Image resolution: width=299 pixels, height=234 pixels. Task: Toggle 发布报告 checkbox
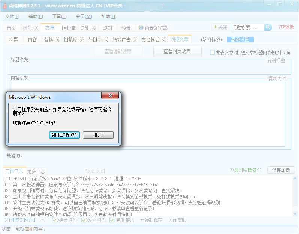(83, 220)
